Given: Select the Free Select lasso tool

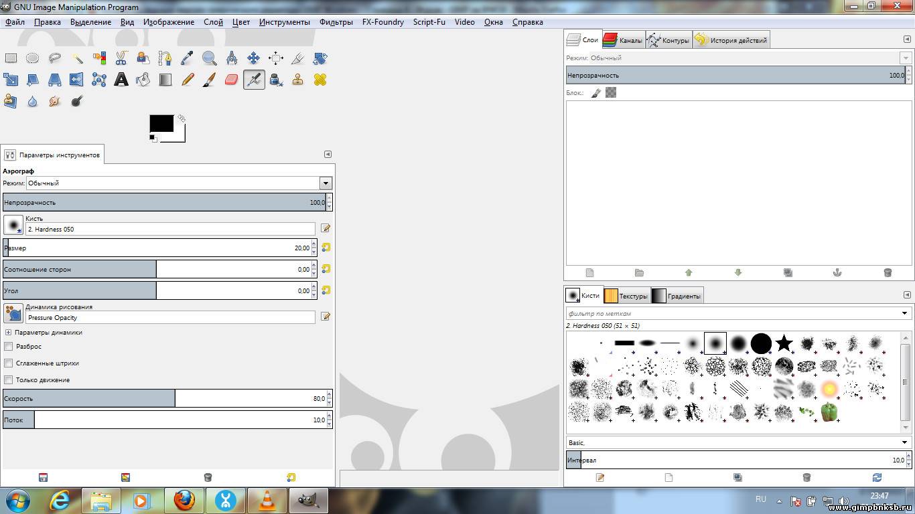Looking at the screenshot, I should coord(55,58).
